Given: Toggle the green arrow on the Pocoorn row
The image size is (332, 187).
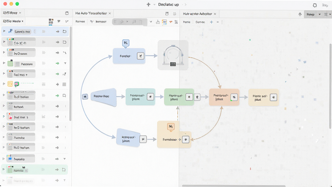Looking at the screenshot, I should point(57,63).
